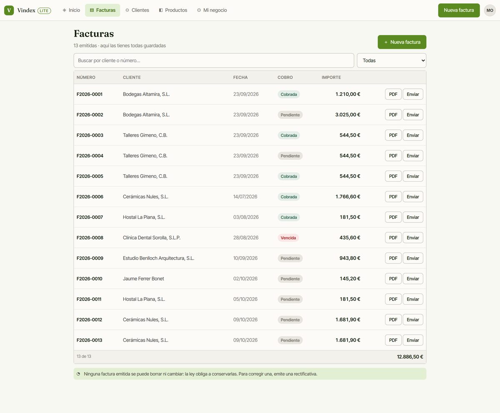Screen dimensions: 500x413
Task: Click the amount 3.025,00 €
Action: 348,115
